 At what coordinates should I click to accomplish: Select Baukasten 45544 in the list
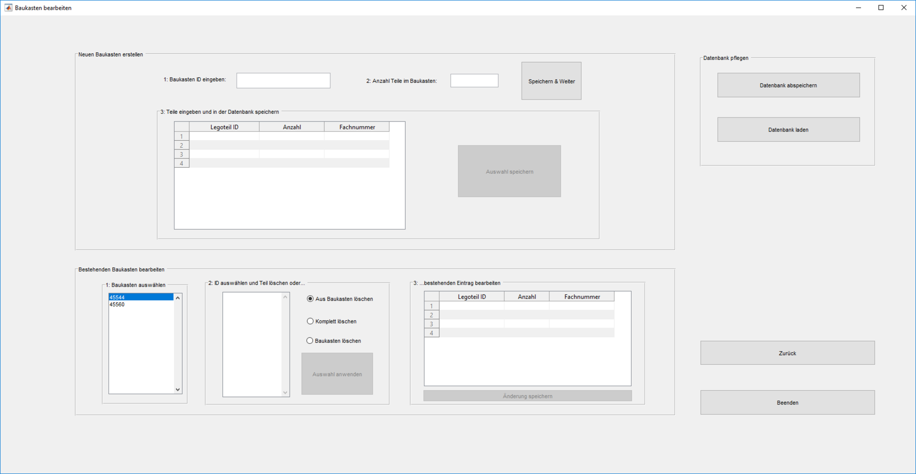pos(118,297)
